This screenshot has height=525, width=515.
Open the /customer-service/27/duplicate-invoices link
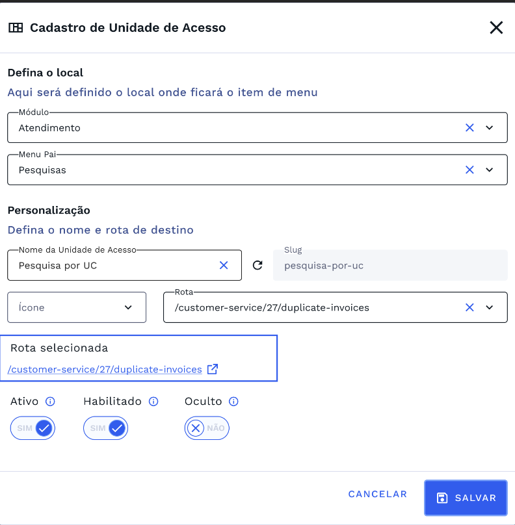click(104, 369)
